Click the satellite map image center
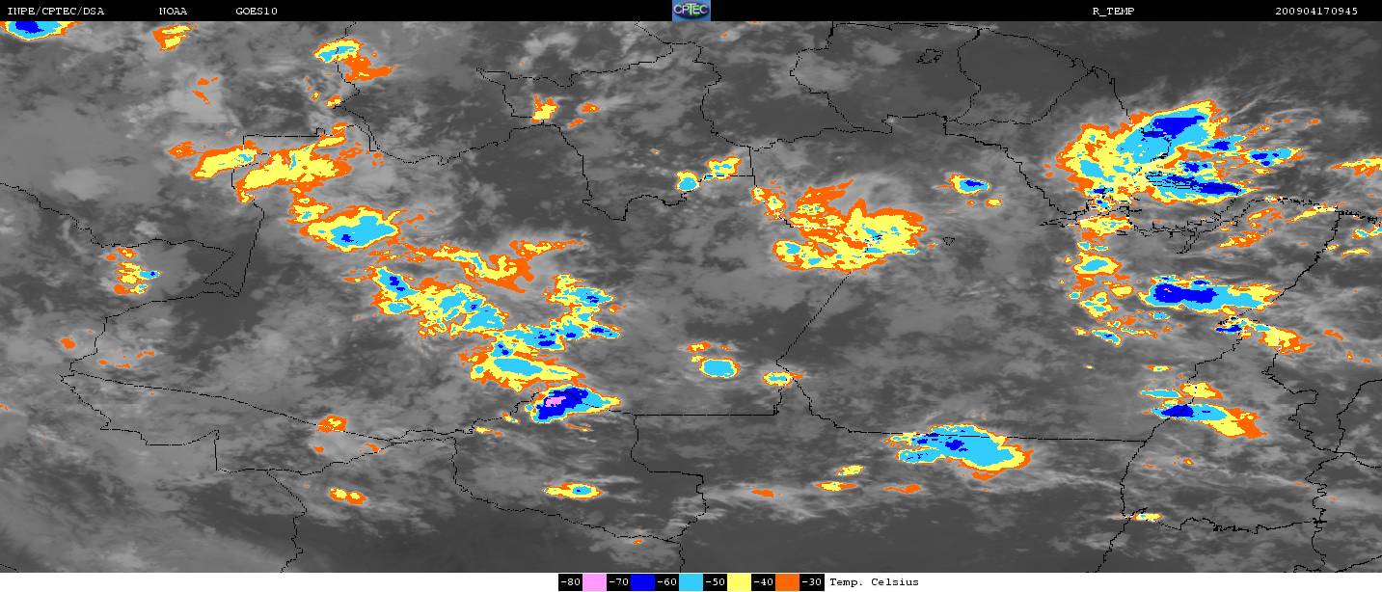This screenshot has height=592, width=1382. [691, 297]
